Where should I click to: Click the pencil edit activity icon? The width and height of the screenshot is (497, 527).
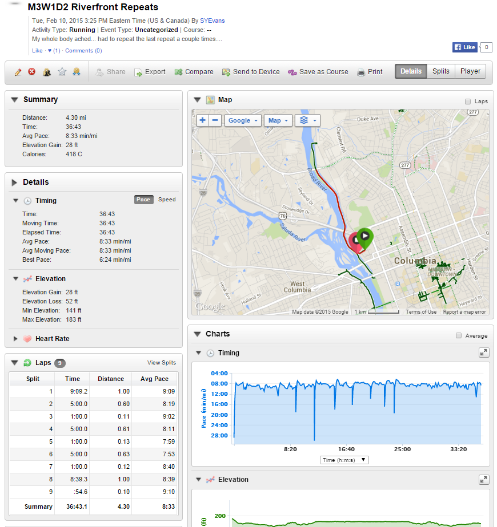[18, 72]
